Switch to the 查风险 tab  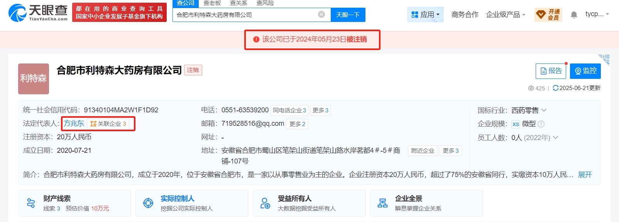(265, 3)
